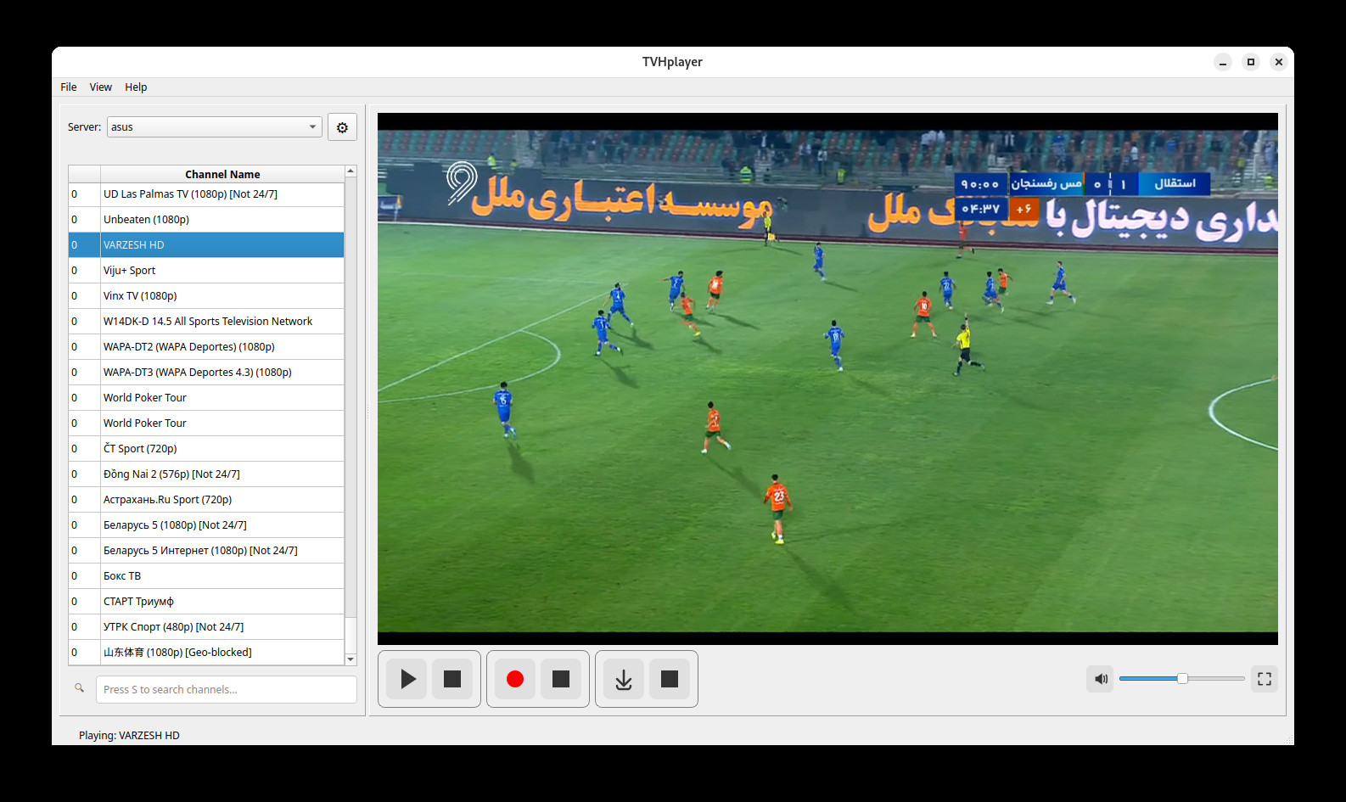Click the Channel Name column header
The width and height of the screenshot is (1346, 802).
point(222,174)
